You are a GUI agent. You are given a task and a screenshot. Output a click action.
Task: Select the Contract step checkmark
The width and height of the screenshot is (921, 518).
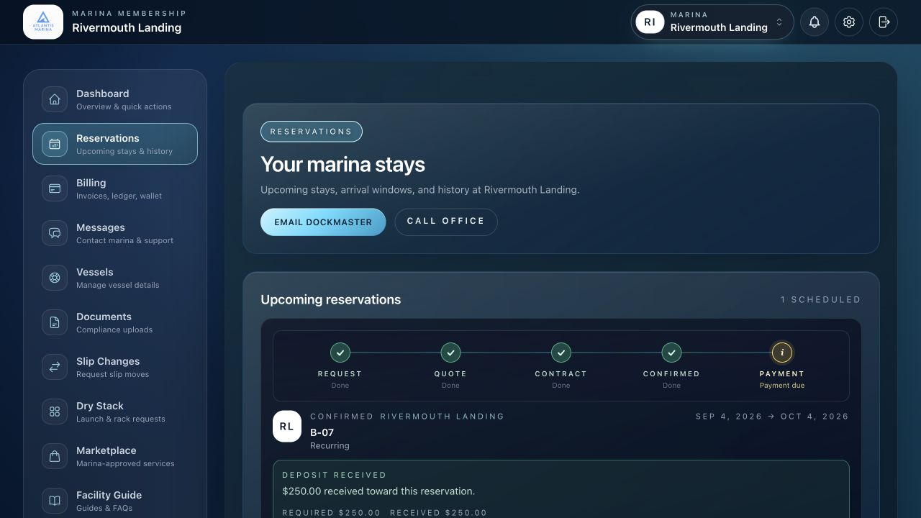[x=561, y=353]
